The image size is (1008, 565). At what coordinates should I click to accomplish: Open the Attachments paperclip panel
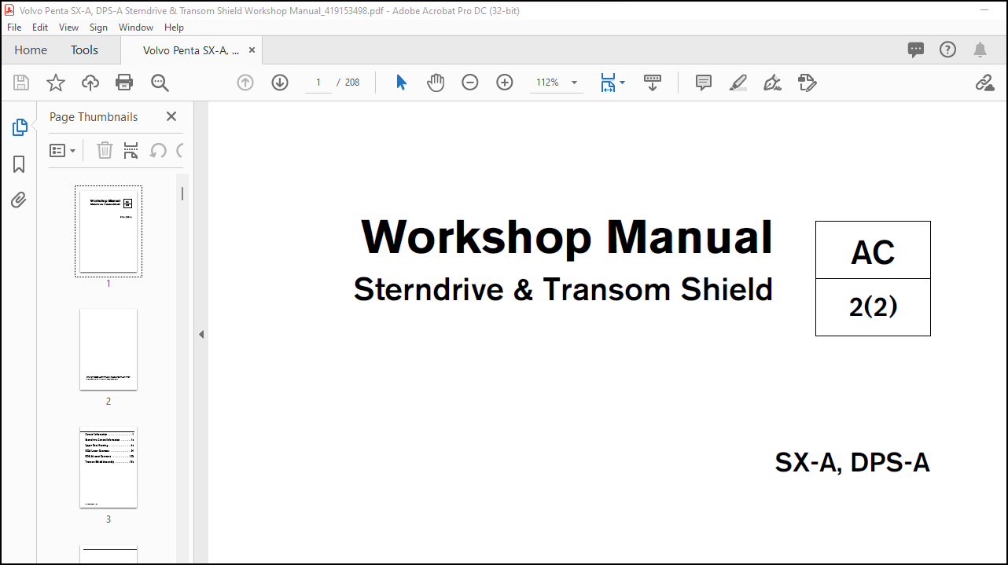[x=20, y=200]
